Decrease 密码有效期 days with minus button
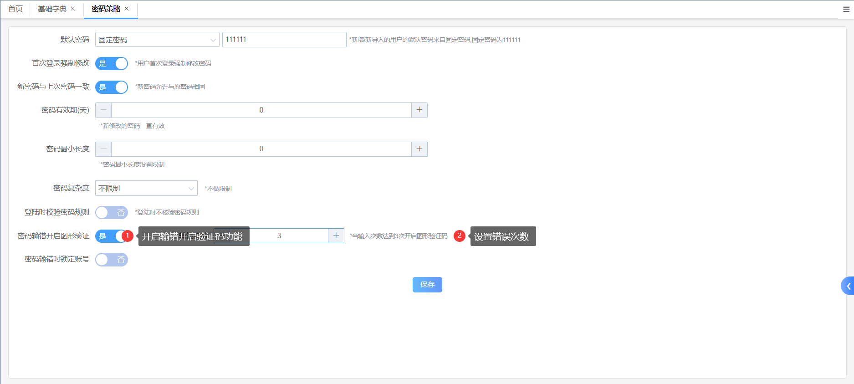The image size is (854, 384). click(x=103, y=110)
